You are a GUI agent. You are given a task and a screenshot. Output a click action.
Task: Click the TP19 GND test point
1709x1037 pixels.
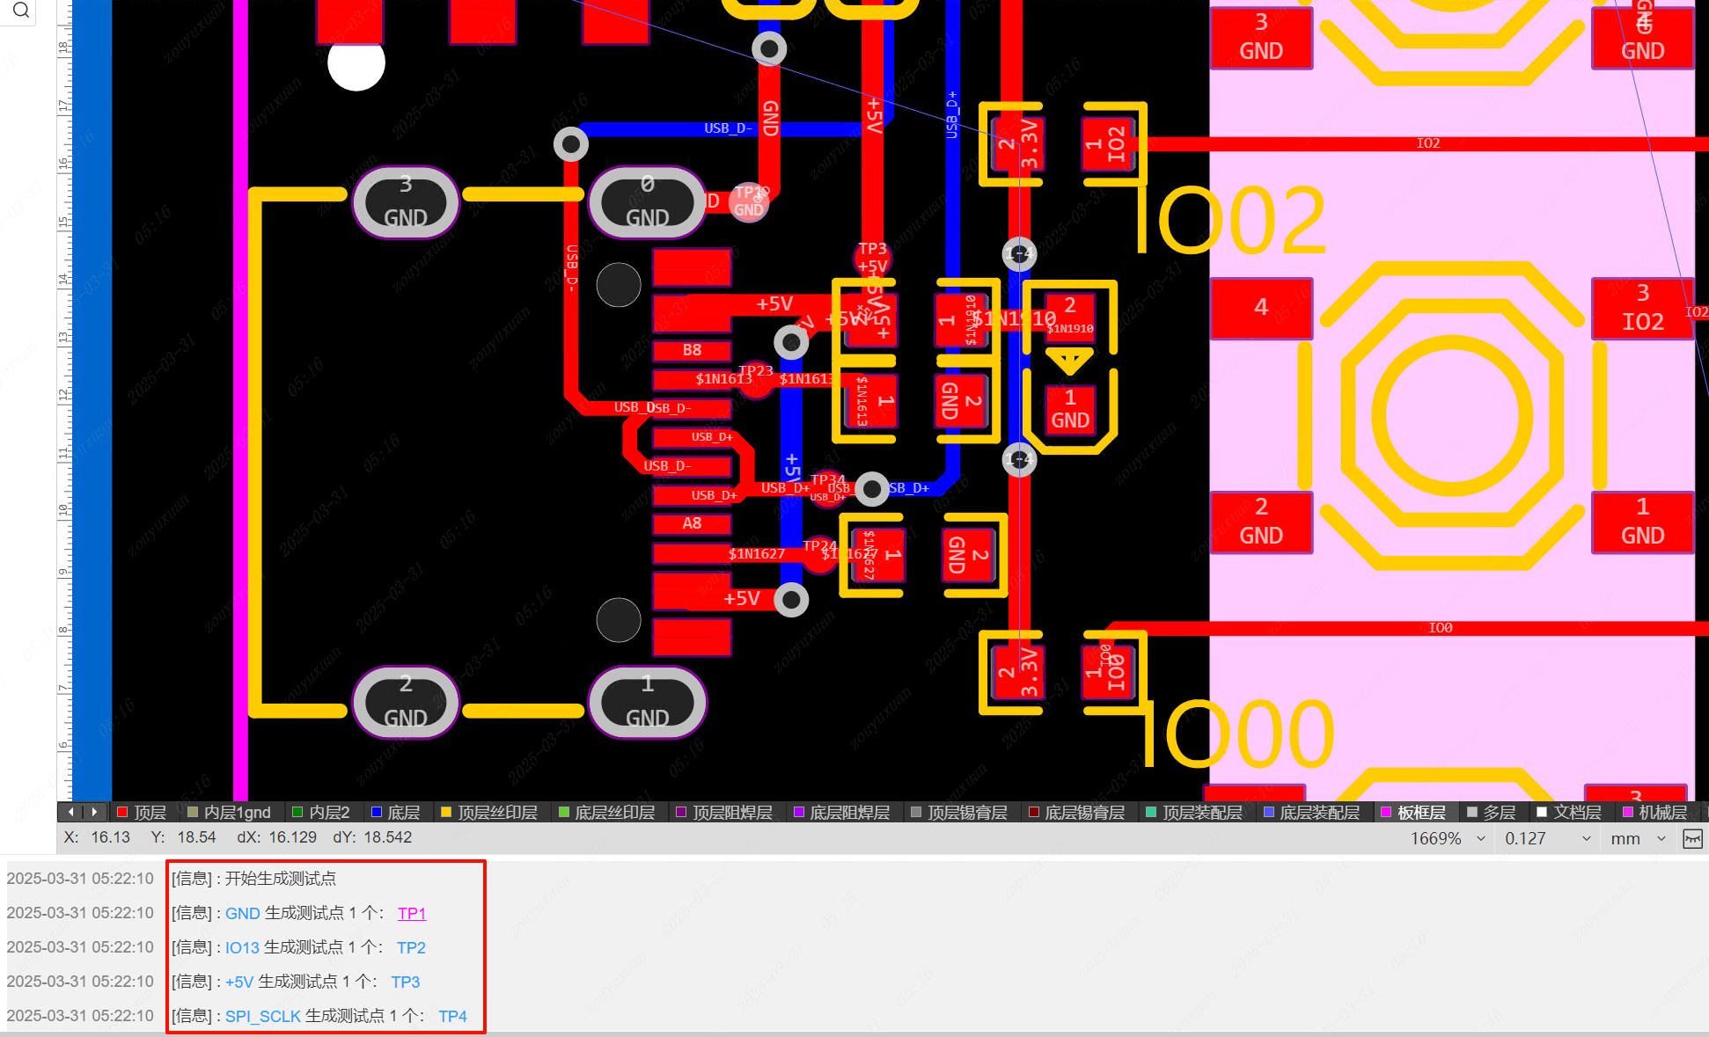tap(749, 202)
